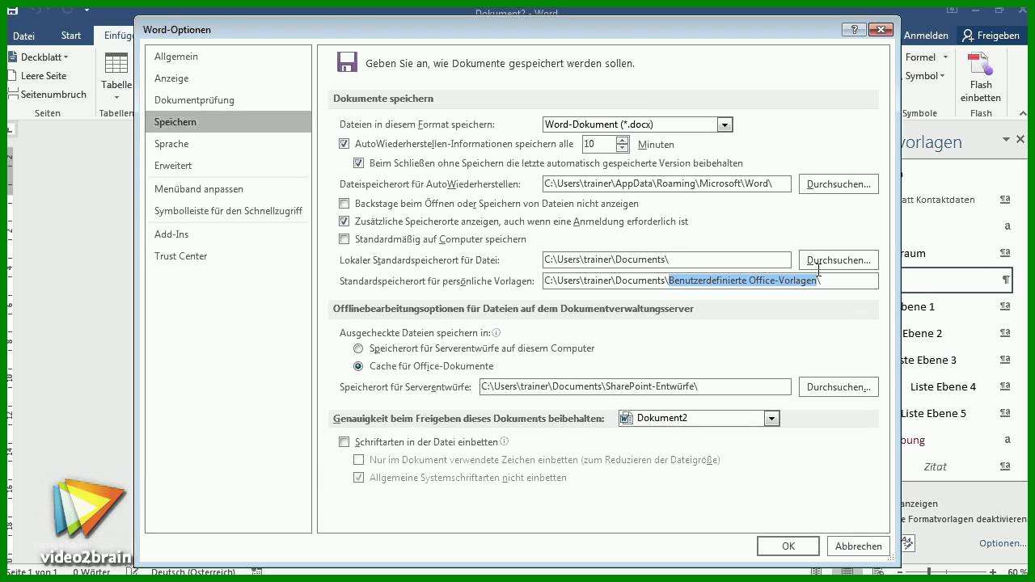Click the help question mark in Word-Optionen
This screenshot has width=1035, height=582.
853,29
